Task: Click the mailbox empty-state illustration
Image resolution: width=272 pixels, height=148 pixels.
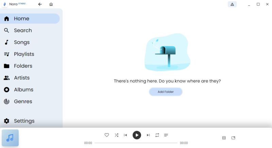Action: point(167,52)
